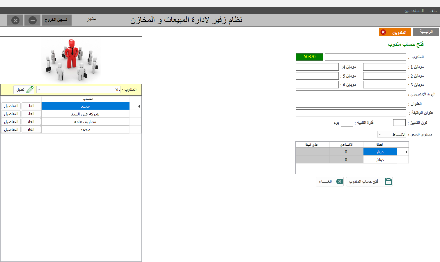
Task: Click الغاء in the شركه عين السد row
Action: click(31, 114)
